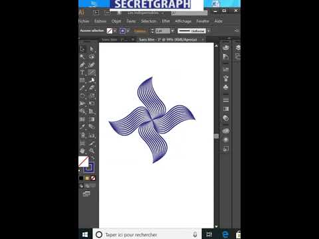Open the Effet menu

click(165, 21)
